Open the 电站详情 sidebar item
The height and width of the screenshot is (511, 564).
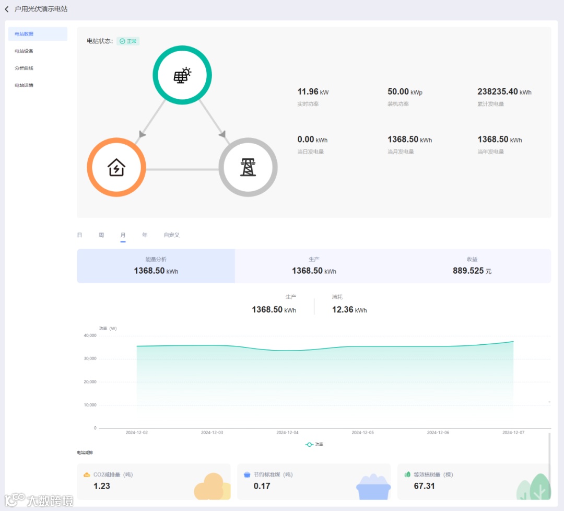38,85
